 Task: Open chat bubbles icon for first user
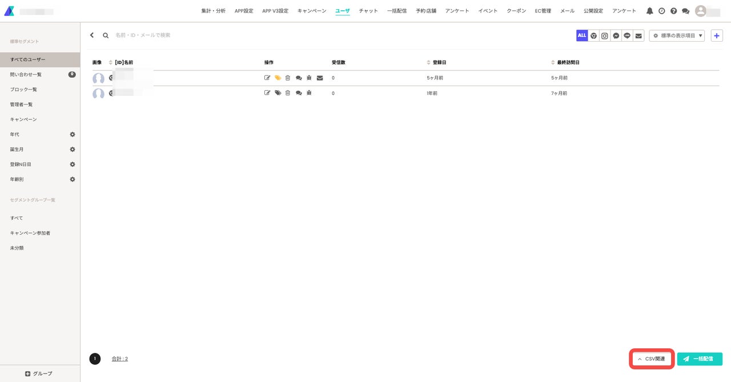(x=299, y=78)
